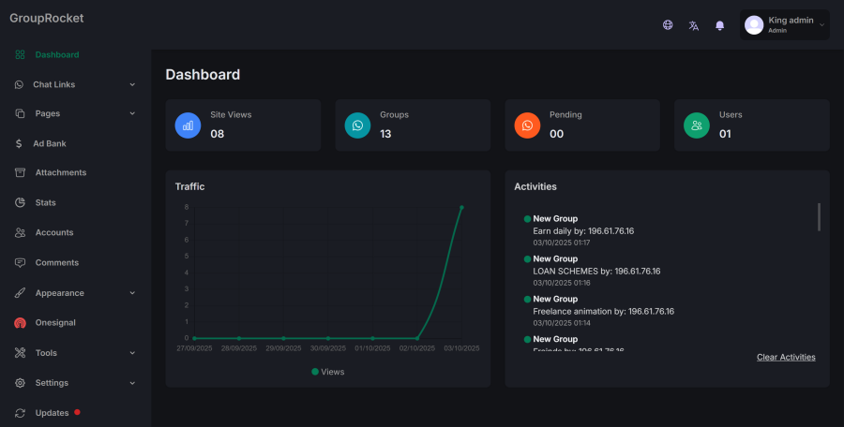The height and width of the screenshot is (427, 844).
Task: Click the teal Groups WhatsApp icon
Action: (357, 125)
